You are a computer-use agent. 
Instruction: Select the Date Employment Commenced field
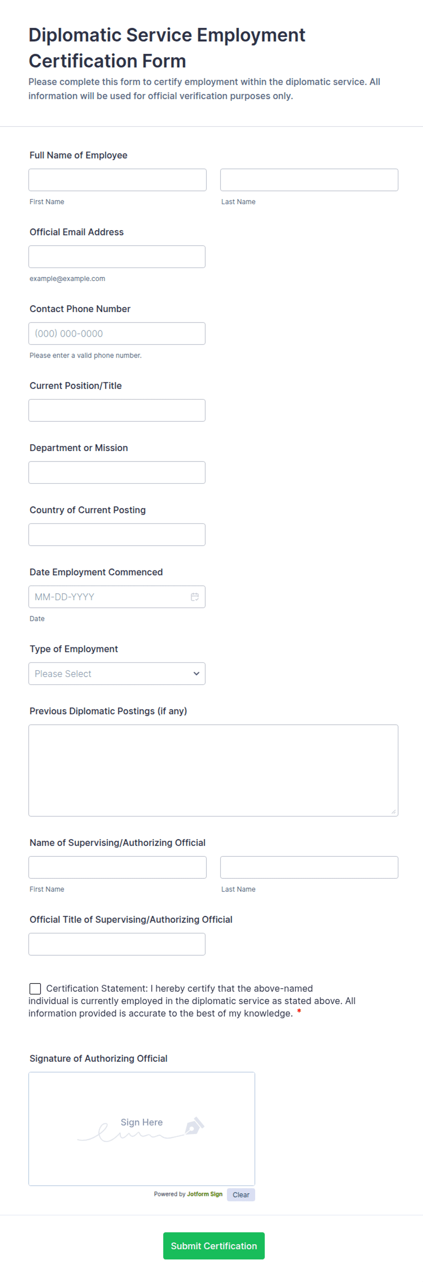click(117, 597)
